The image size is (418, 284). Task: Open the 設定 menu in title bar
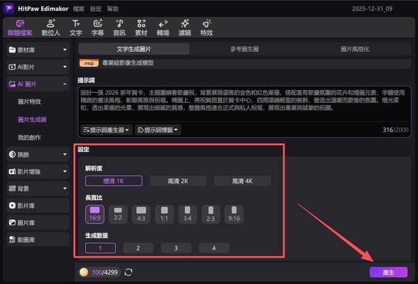pos(95,9)
